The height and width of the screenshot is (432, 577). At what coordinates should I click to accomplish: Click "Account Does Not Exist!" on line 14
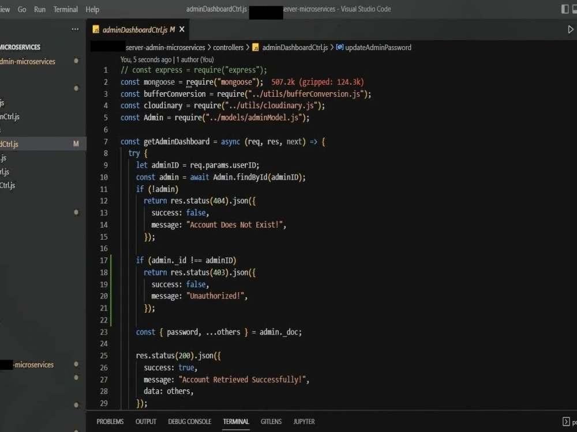(x=234, y=225)
